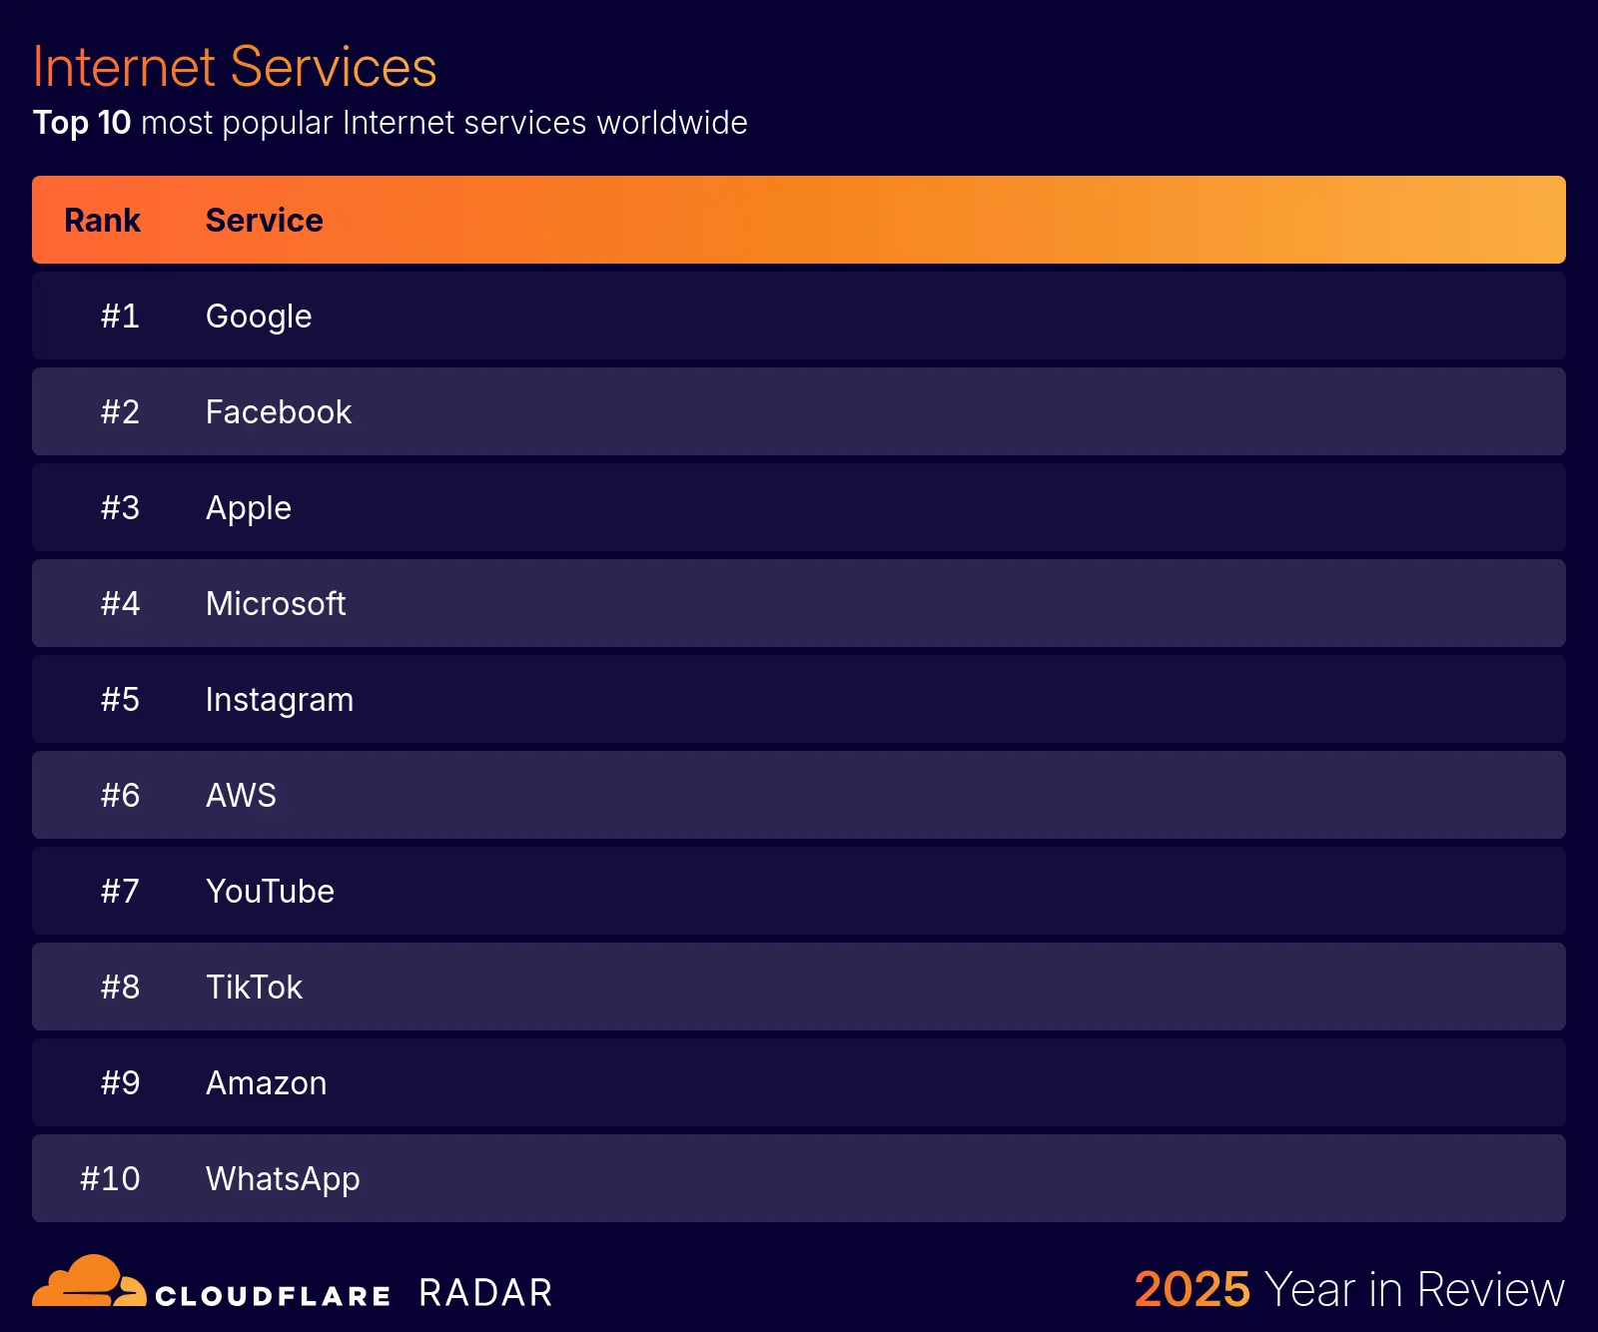
Task: Select the Google row
Action: [x=799, y=317]
